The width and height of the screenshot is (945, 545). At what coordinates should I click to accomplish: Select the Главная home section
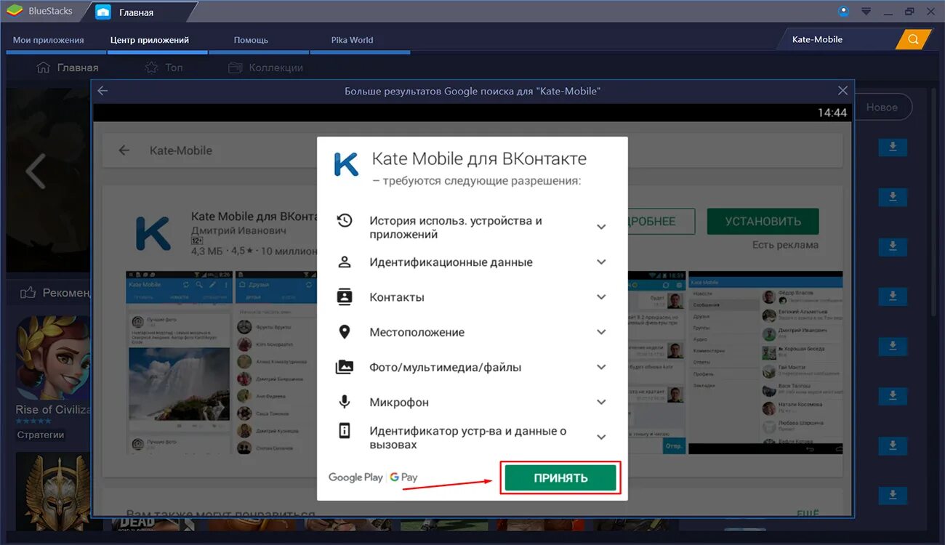tap(67, 68)
